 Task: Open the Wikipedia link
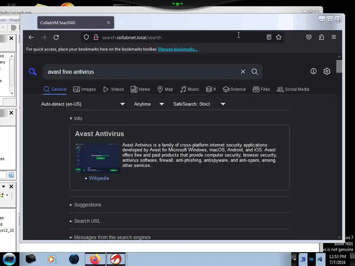(x=99, y=178)
